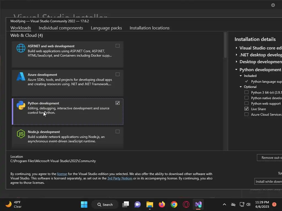
Task: Launch Google Chrome from the taskbar
Action: point(174,204)
